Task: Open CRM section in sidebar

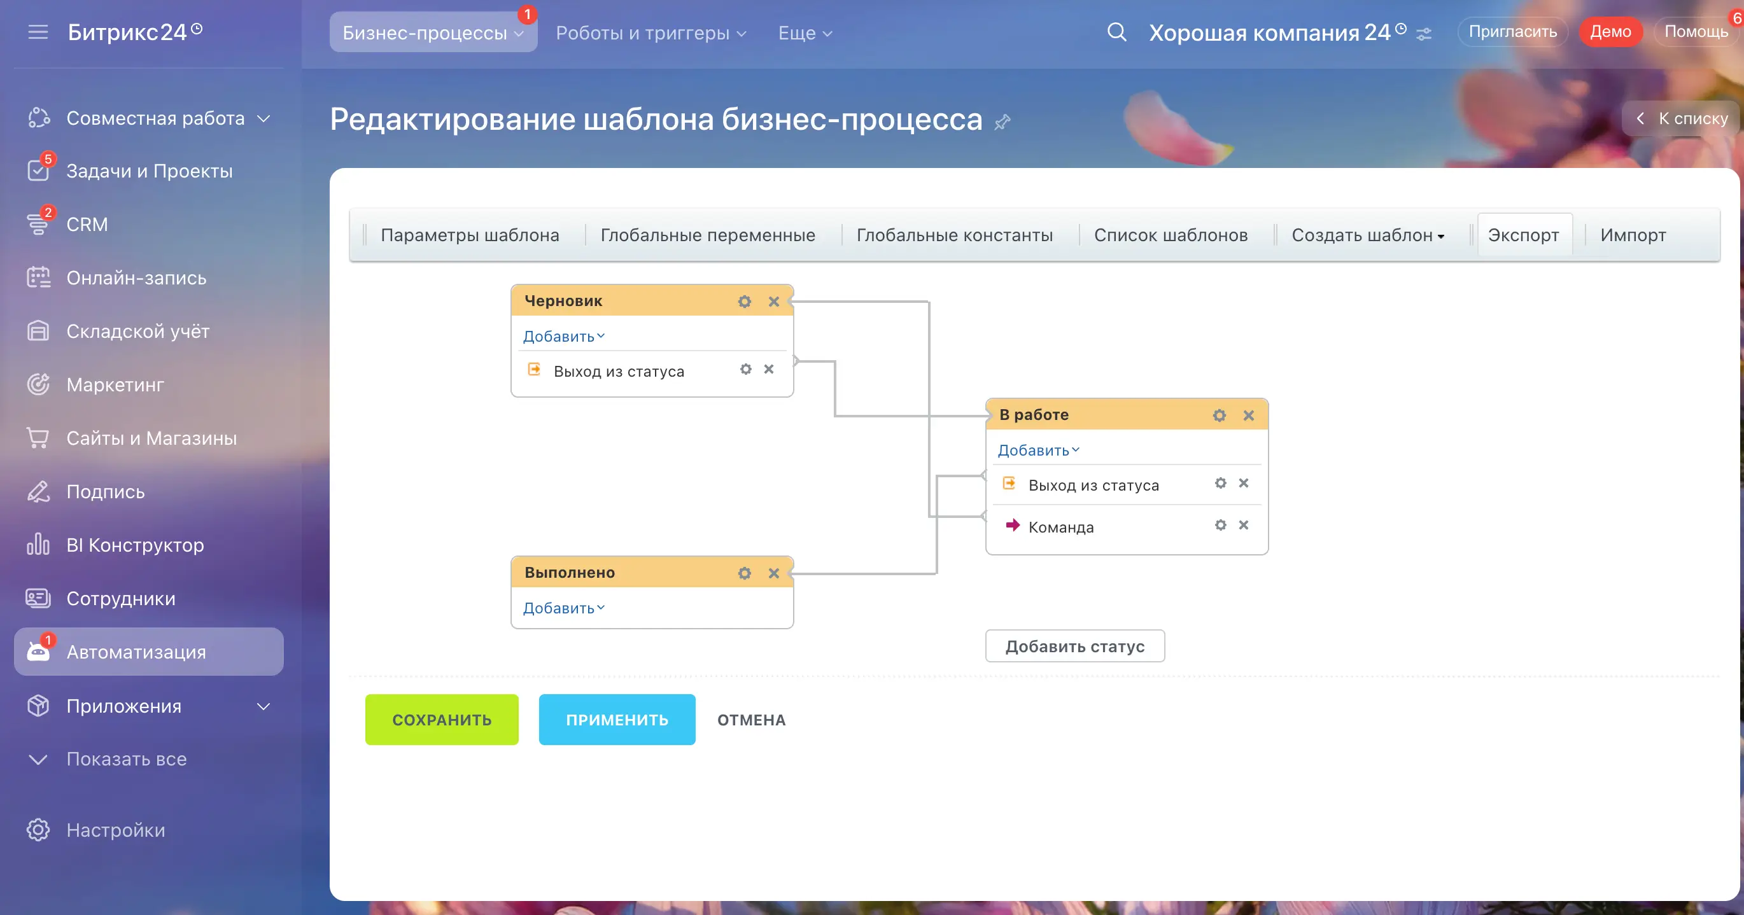Action: point(87,224)
